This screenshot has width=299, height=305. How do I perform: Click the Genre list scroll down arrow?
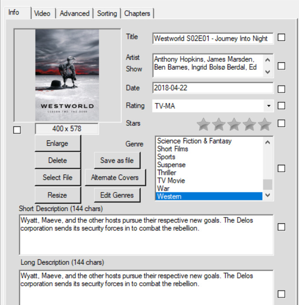pyautogui.click(x=268, y=195)
